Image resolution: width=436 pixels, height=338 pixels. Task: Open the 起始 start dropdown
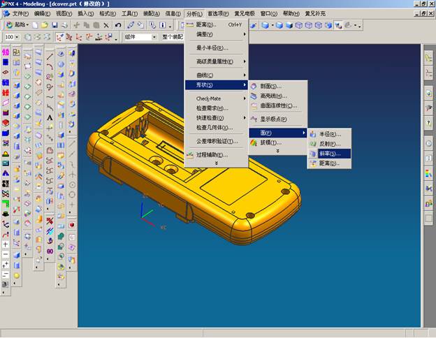click(x=19, y=25)
